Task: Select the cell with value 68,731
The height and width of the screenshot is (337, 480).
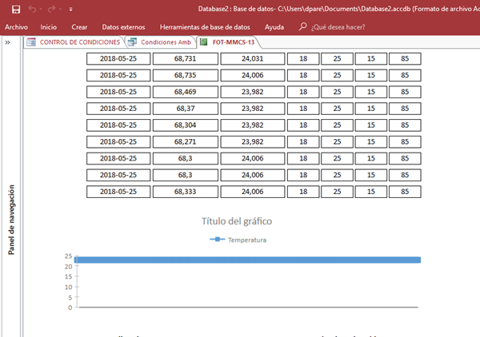Action: (x=186, y=58)
